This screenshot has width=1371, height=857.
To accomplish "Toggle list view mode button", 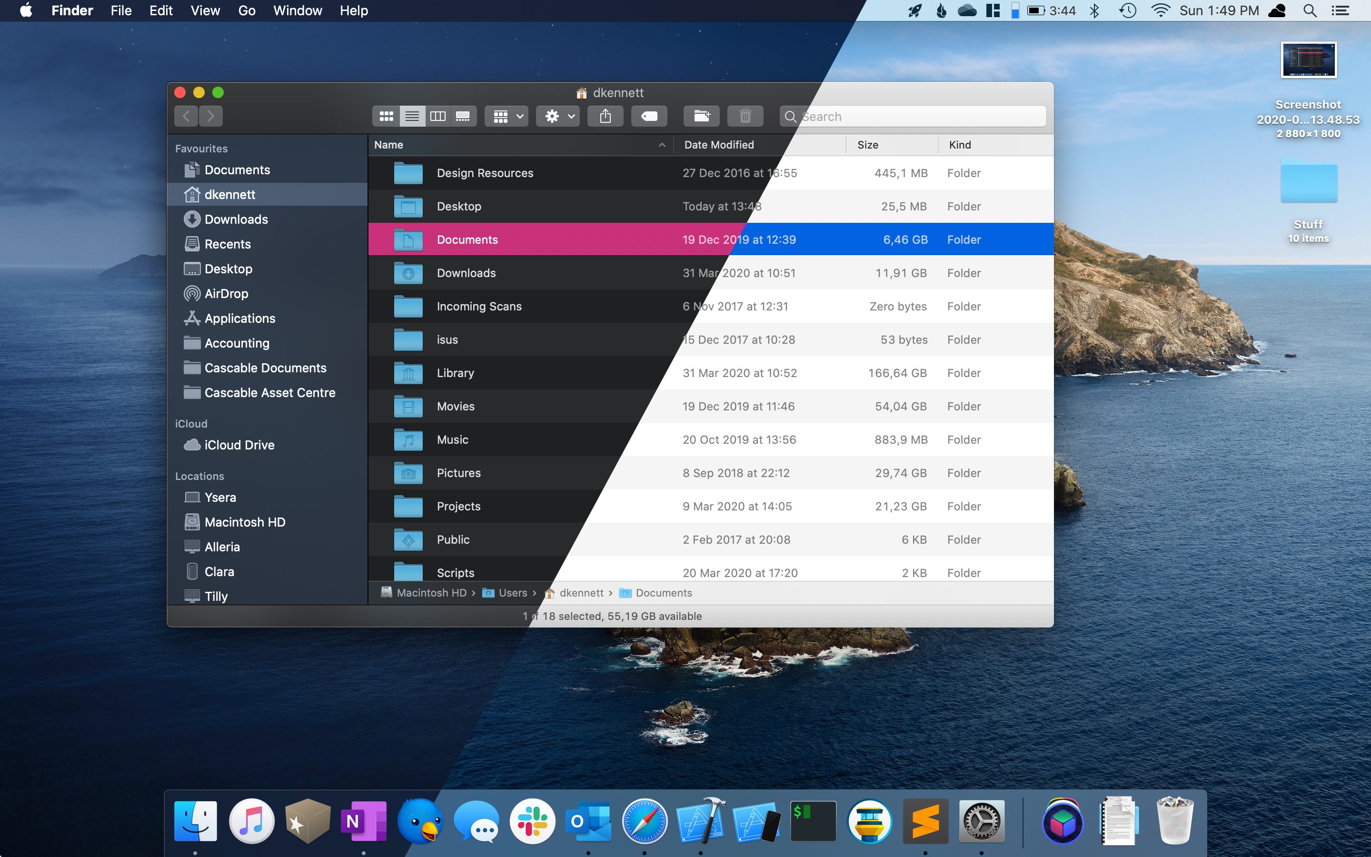I will click(412, 116).
